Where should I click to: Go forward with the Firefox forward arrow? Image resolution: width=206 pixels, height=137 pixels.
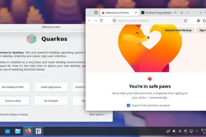pos(95,21)
